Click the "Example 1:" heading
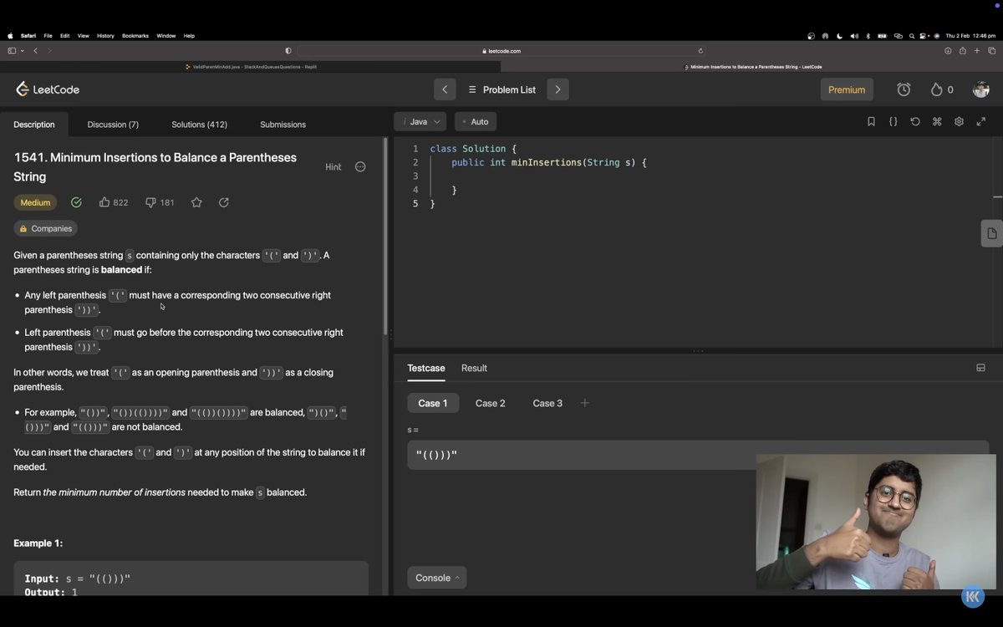The width and height of the screenshot is (1003, 627). (x=38, y=543)
